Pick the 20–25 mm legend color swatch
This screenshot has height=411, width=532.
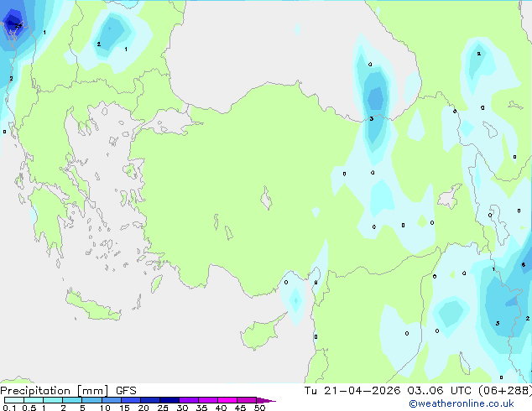(x=150, y=400)
